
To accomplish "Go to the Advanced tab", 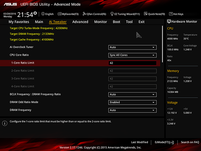I will point(80,22).
